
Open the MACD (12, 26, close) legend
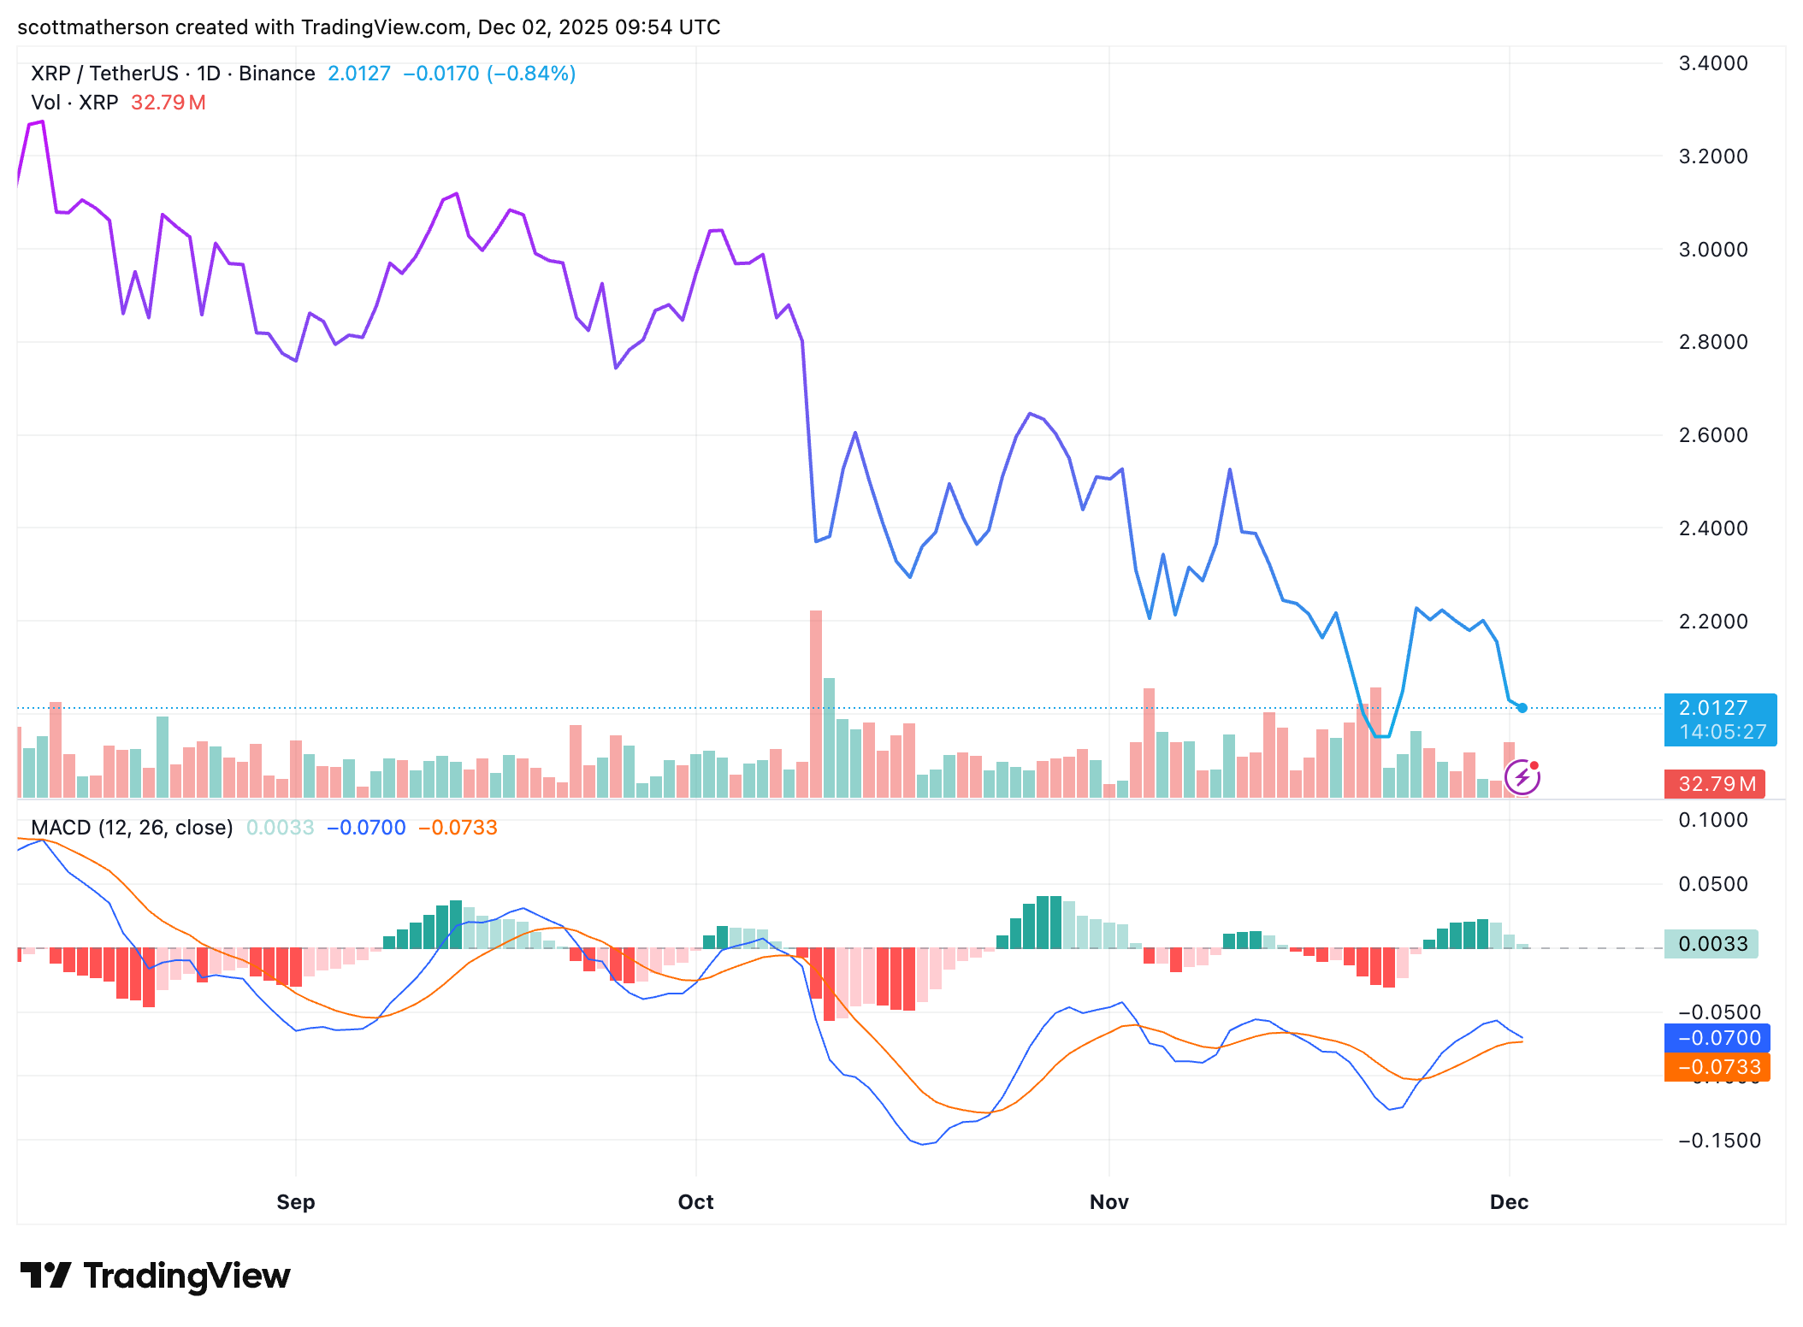click(132, 828)
